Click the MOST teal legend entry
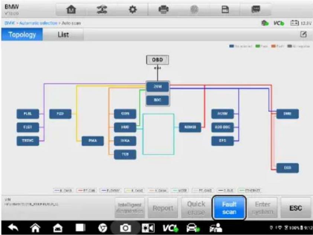 pos(180,190)
